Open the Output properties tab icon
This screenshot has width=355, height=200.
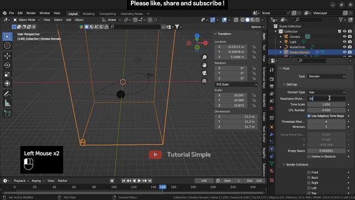click(272, 87)
